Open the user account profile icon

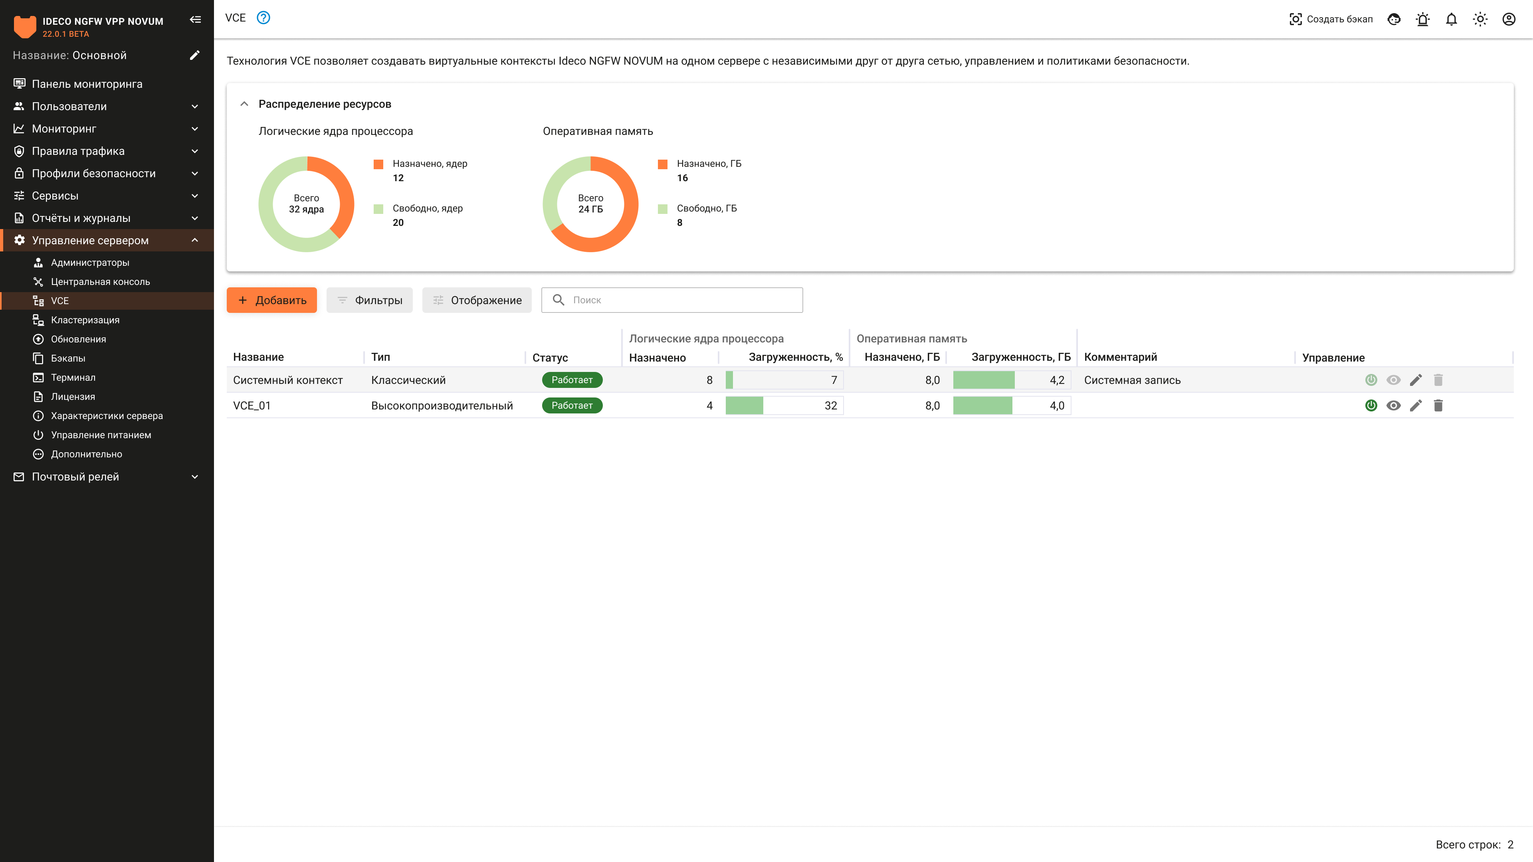(x=1509, y=19)
